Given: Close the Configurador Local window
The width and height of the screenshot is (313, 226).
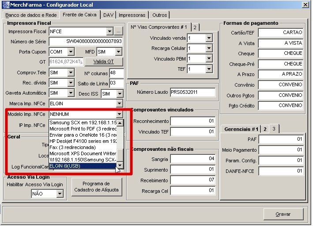Looking at the screenshot, I should tap(305, 4).
